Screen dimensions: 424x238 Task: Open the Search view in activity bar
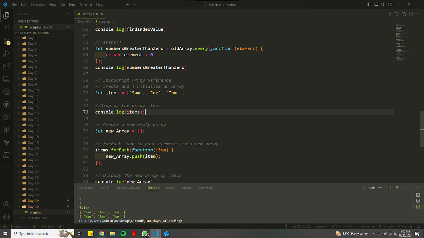pyautogui.click(x=6, y=28)
